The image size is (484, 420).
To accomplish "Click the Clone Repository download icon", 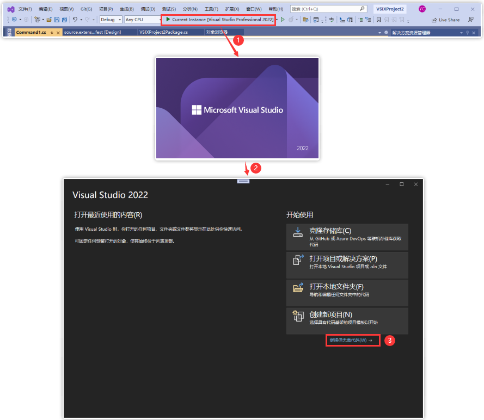I will [298, 232].
